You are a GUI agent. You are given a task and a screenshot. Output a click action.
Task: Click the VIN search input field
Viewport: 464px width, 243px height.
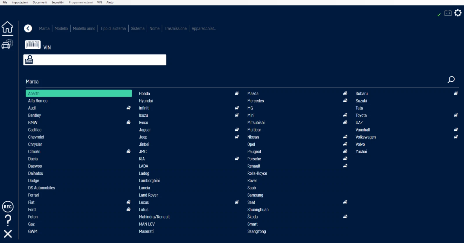99,60
